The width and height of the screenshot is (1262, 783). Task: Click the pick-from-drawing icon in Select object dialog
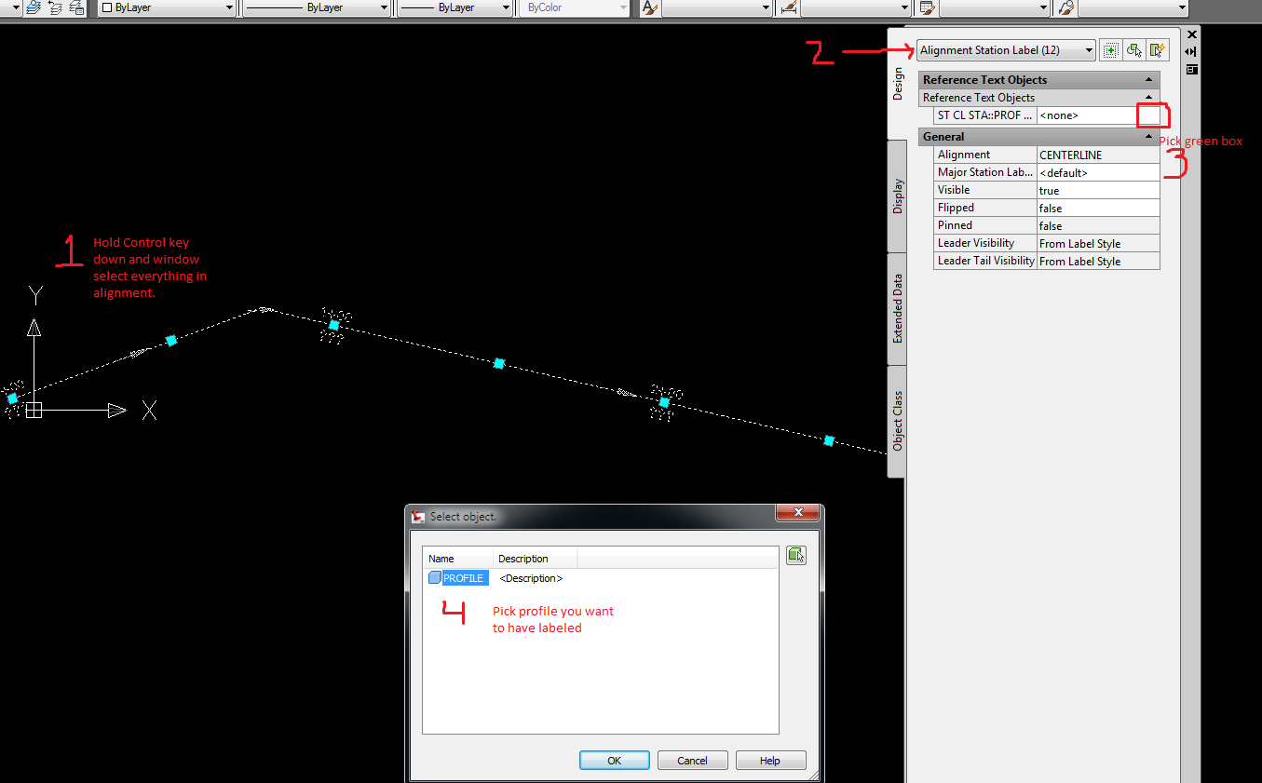point(795,556)
